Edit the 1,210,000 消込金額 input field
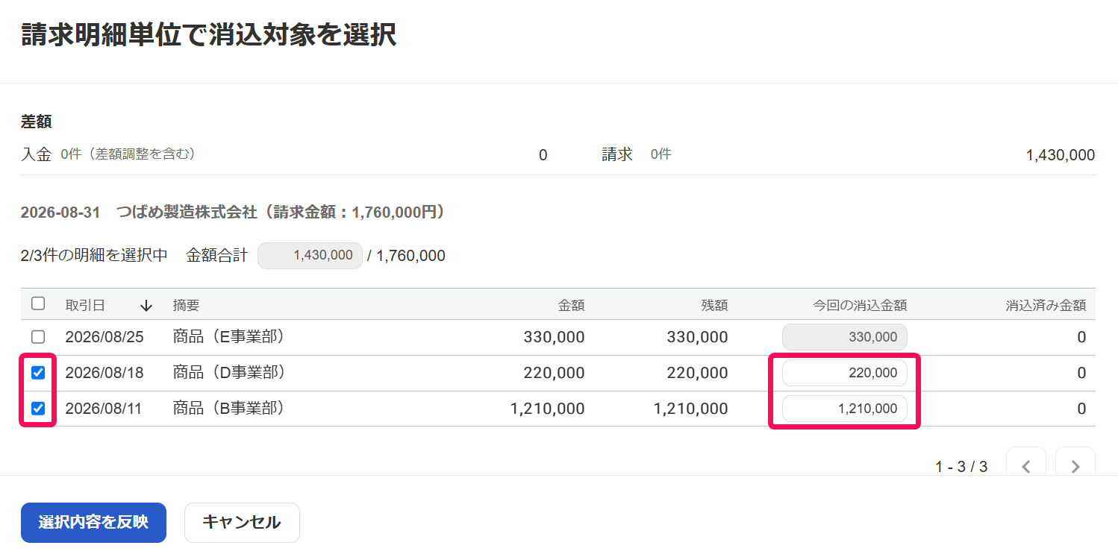Screen dimensions: 1118x560 tap(845, 409)
